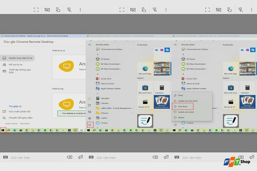Open Calculator in middle panel app list
The height and width of the screenshot is (171, 257).
pyautogui.click(x=102, y=98)
